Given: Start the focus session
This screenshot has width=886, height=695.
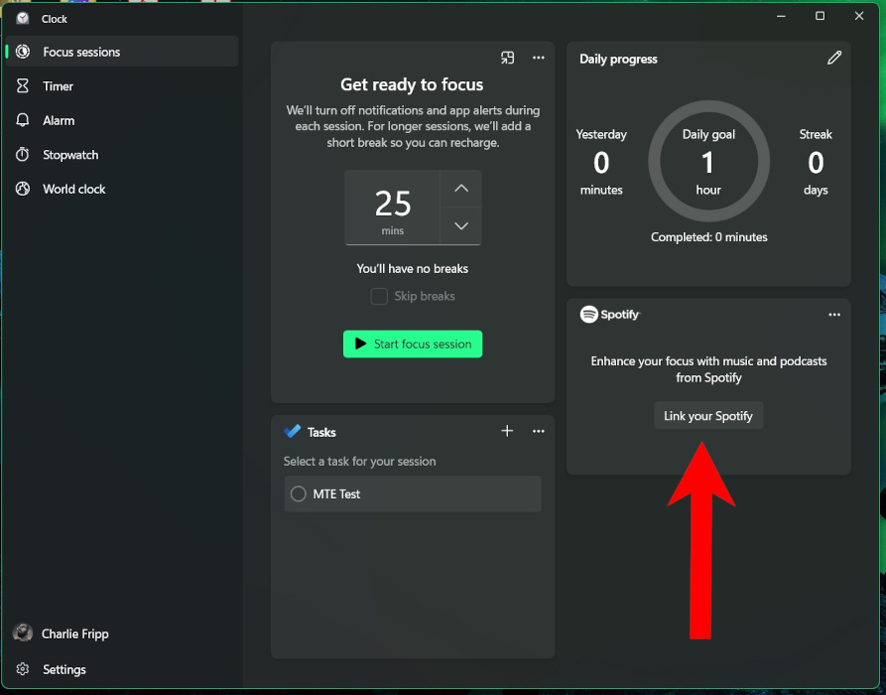Looking at the screenshot, I should click(412, 344).
